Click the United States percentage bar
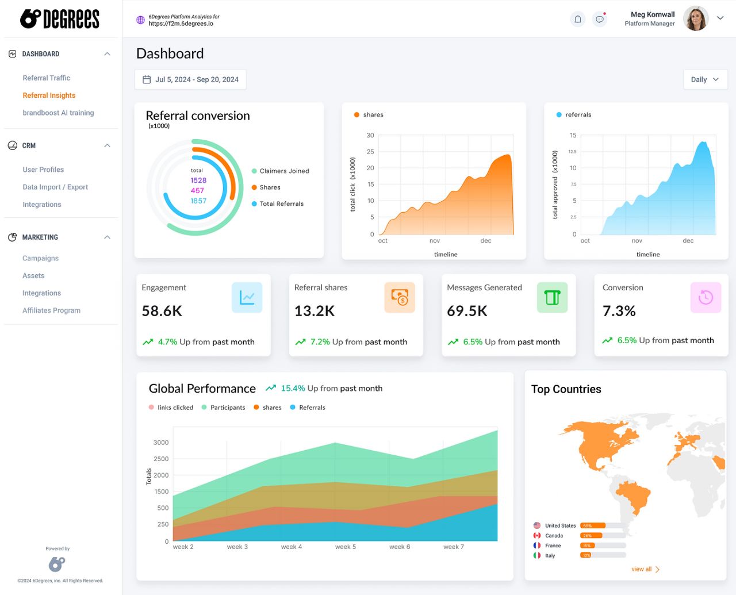 (x=603, y=525)
